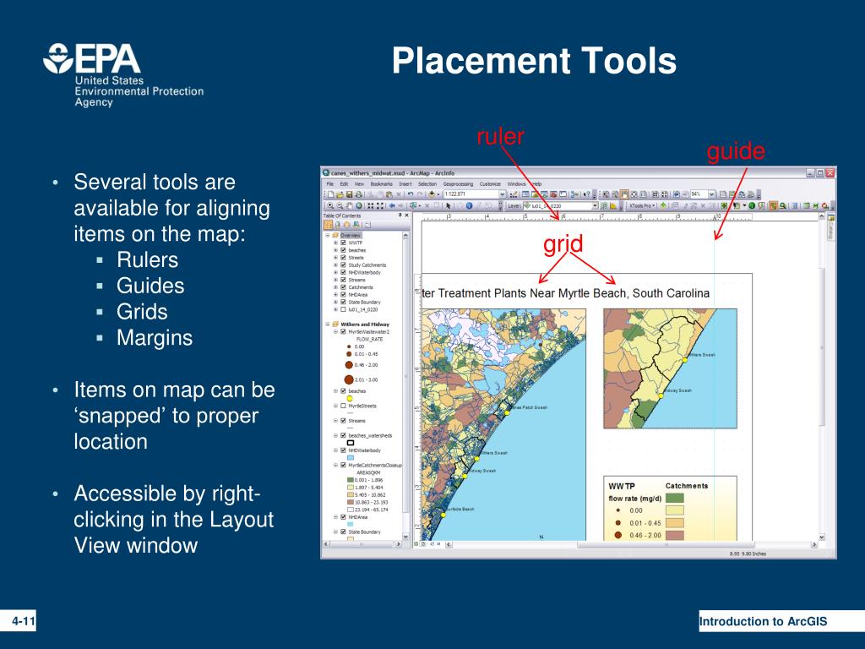The height and width of the screenshot is (649, 865).
Task: Select the Pan hand tool
Action: coord(349,206)
